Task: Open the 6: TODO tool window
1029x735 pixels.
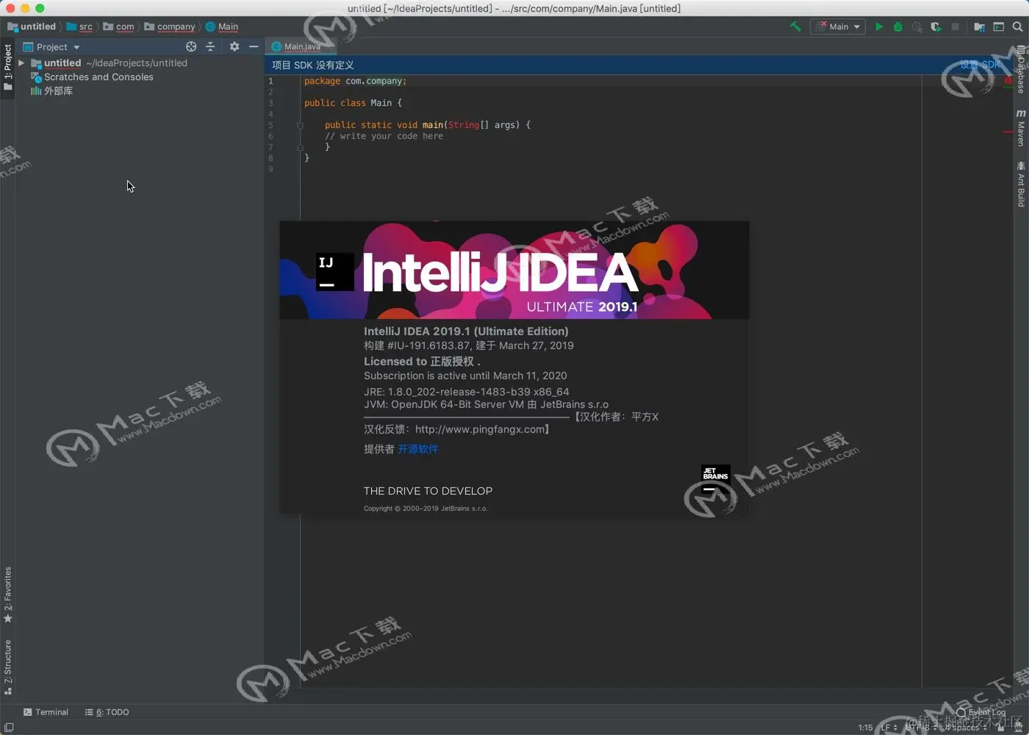Action: 107,712
